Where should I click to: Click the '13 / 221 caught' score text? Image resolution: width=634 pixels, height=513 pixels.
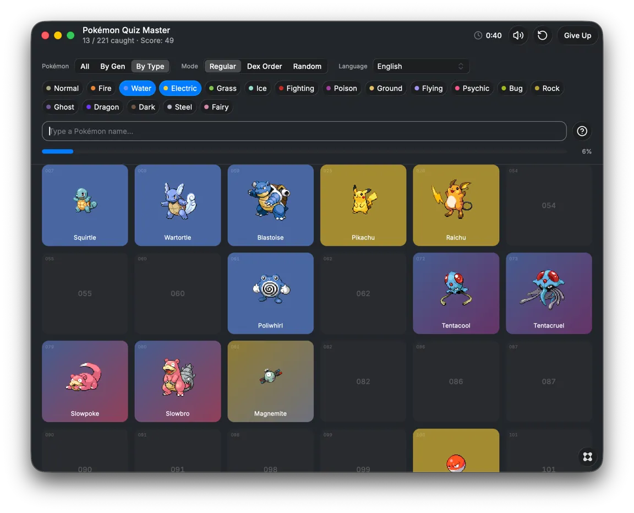108,41
